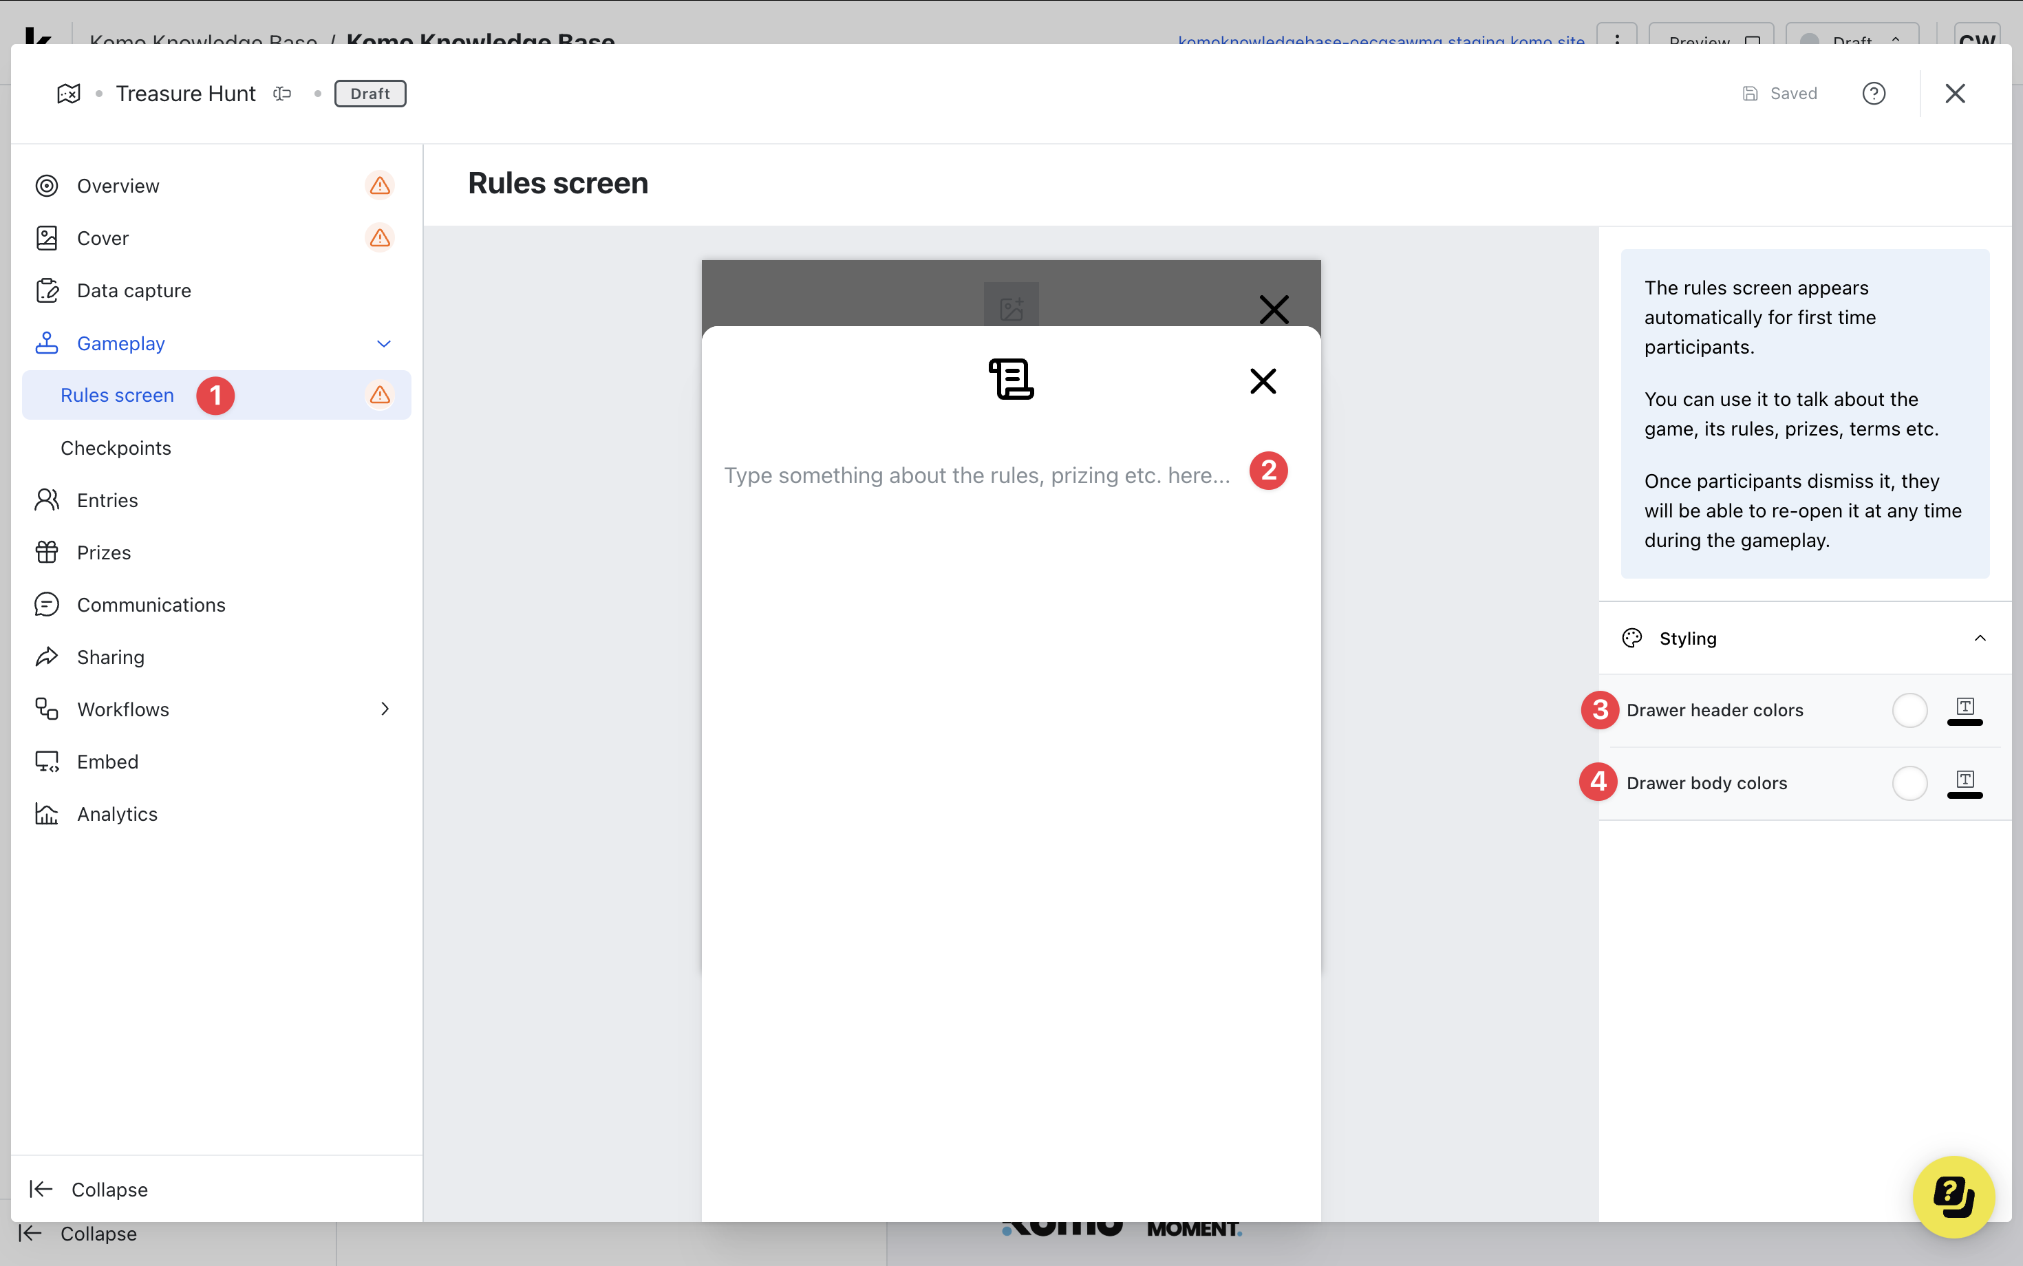Click the Overview warning triangle icon
The width and height of the screenshot is (2023, 1266).
tap(380, 186)
